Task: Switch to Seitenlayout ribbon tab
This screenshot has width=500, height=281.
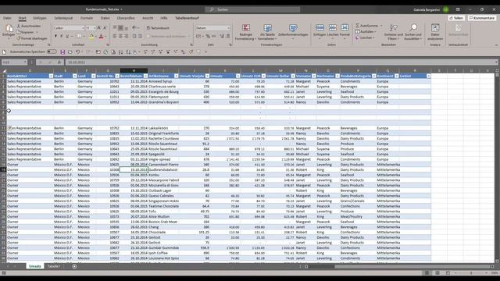Action: point(63,18)
